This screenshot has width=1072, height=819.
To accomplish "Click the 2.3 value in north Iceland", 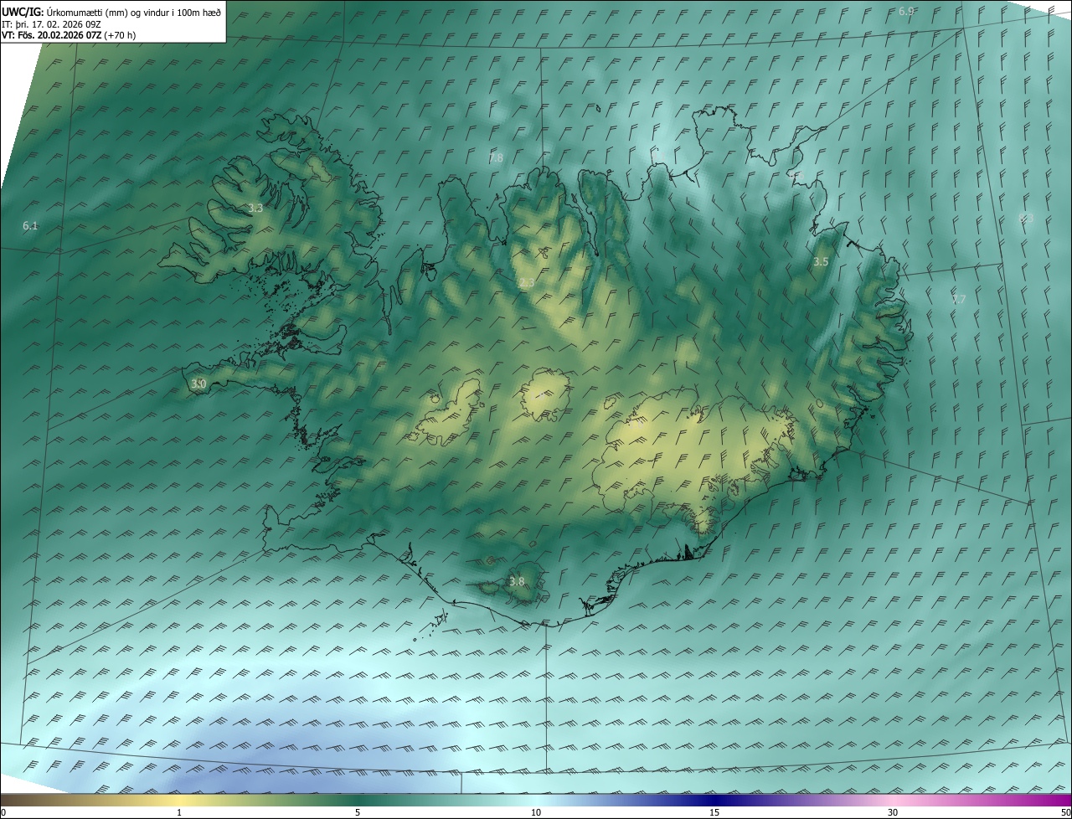I will coord(526,283).
